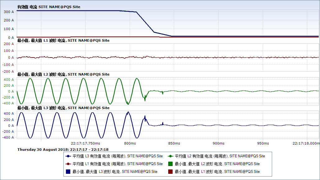Viewport: 320px width, 180px height.
Task: Click the 900ms time axis label
Action: tap(218, 143)
